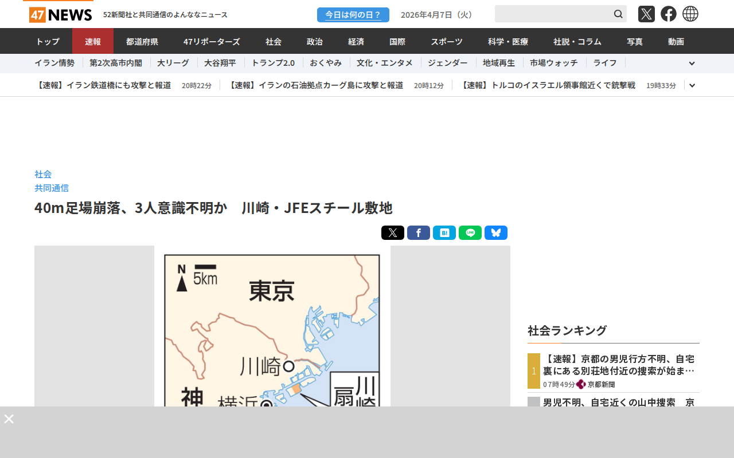This screenshot has height=458, width=734.
Task: Share article on Hatena Bookmark
Action: (444, 233)
